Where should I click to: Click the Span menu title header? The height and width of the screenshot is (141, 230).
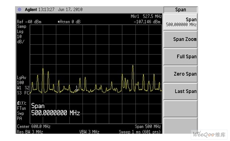tap(180, 10)
